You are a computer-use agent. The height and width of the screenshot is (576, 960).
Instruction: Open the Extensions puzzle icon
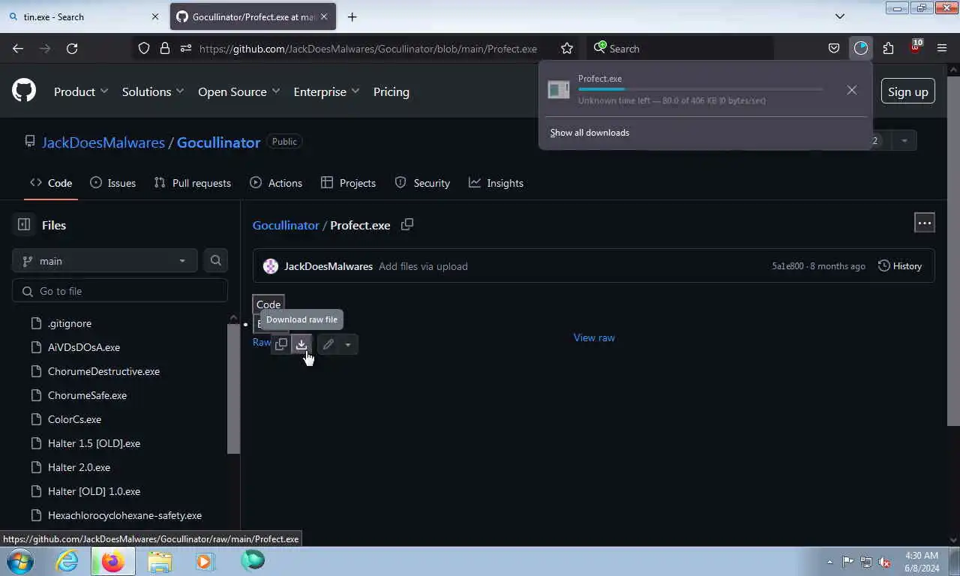click(888, 48)
